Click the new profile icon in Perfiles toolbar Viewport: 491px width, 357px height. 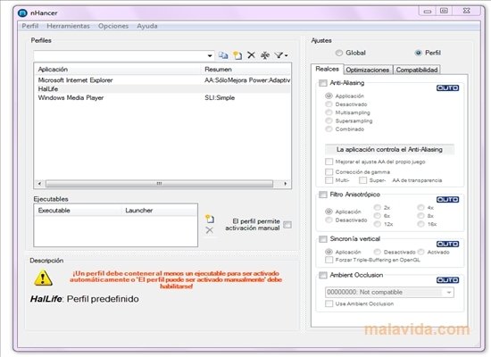pos(237,55)
